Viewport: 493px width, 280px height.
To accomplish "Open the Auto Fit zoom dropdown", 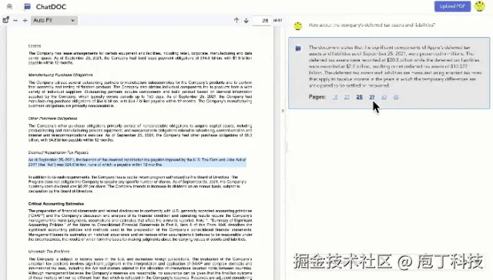I will 54,21.
